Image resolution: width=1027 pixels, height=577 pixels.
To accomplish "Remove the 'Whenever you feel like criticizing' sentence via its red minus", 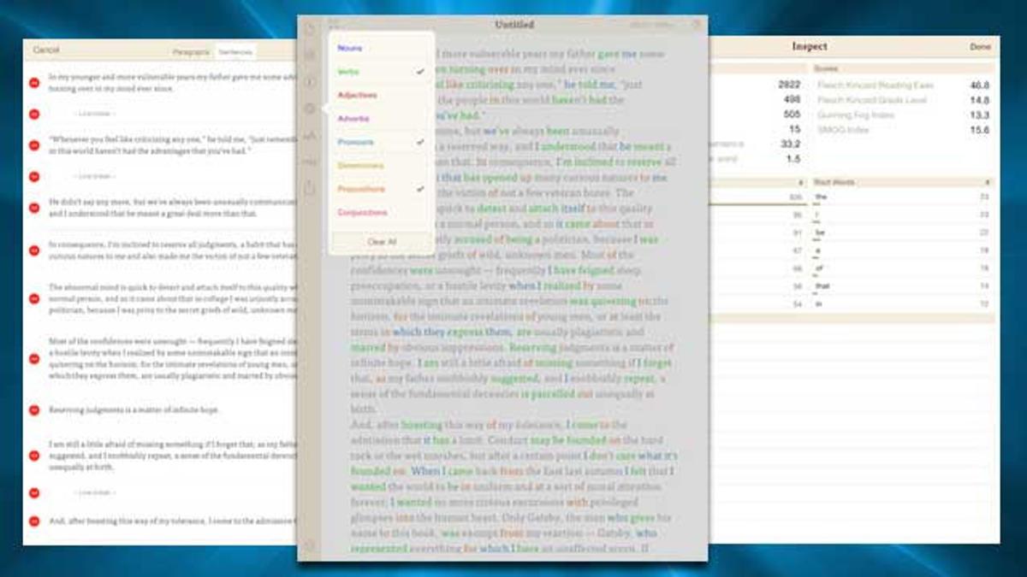I will click(34, 144).
